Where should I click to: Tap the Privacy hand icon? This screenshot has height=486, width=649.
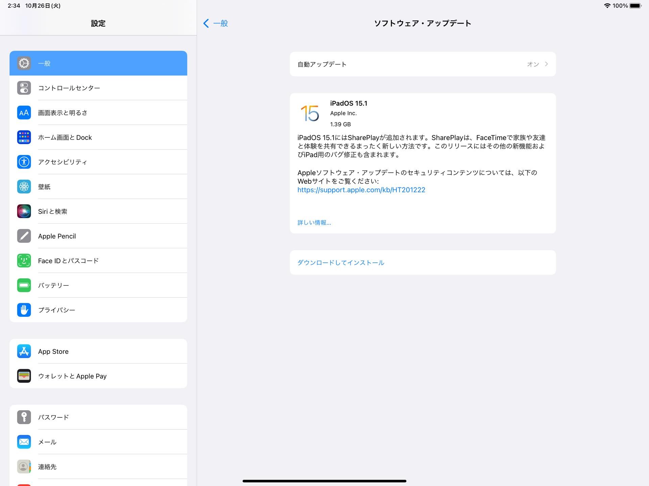point(24,310)
